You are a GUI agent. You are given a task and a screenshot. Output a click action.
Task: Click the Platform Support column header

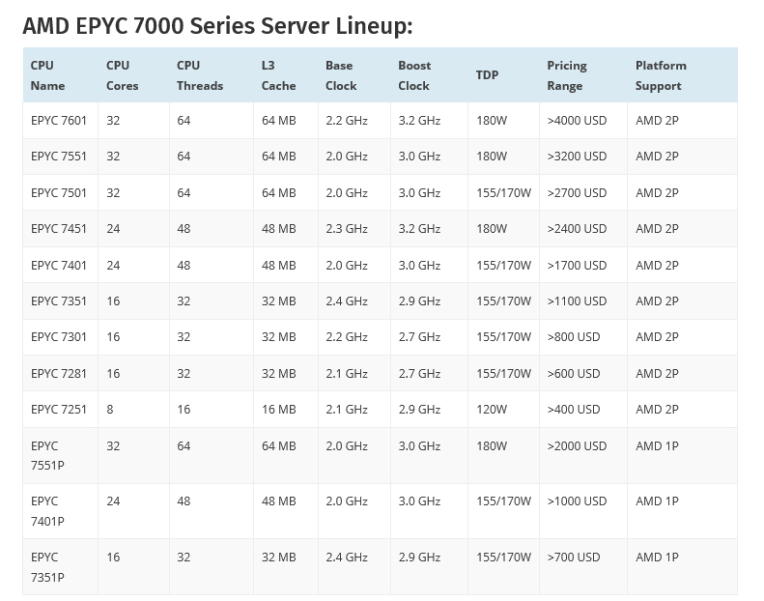click(x=661, y=75)
